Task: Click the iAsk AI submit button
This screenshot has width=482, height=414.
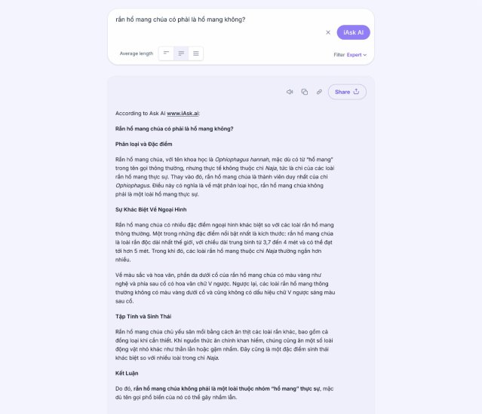Action: 354,32
